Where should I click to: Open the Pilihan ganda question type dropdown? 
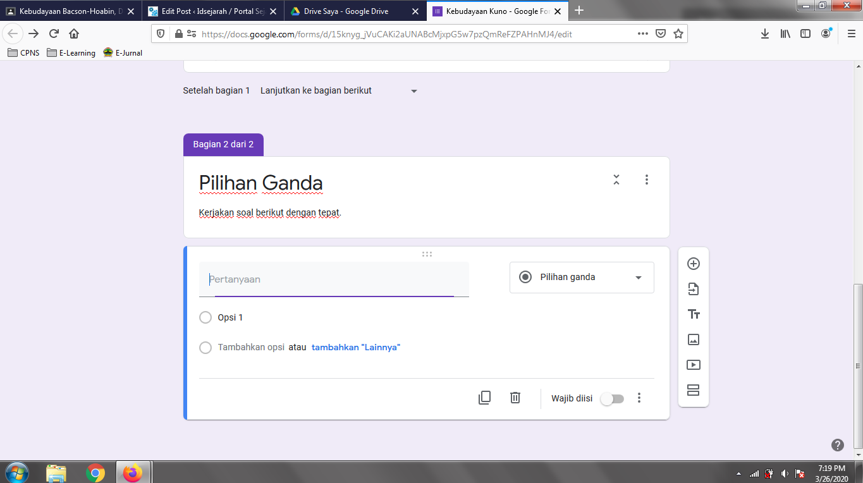(581, 277)
